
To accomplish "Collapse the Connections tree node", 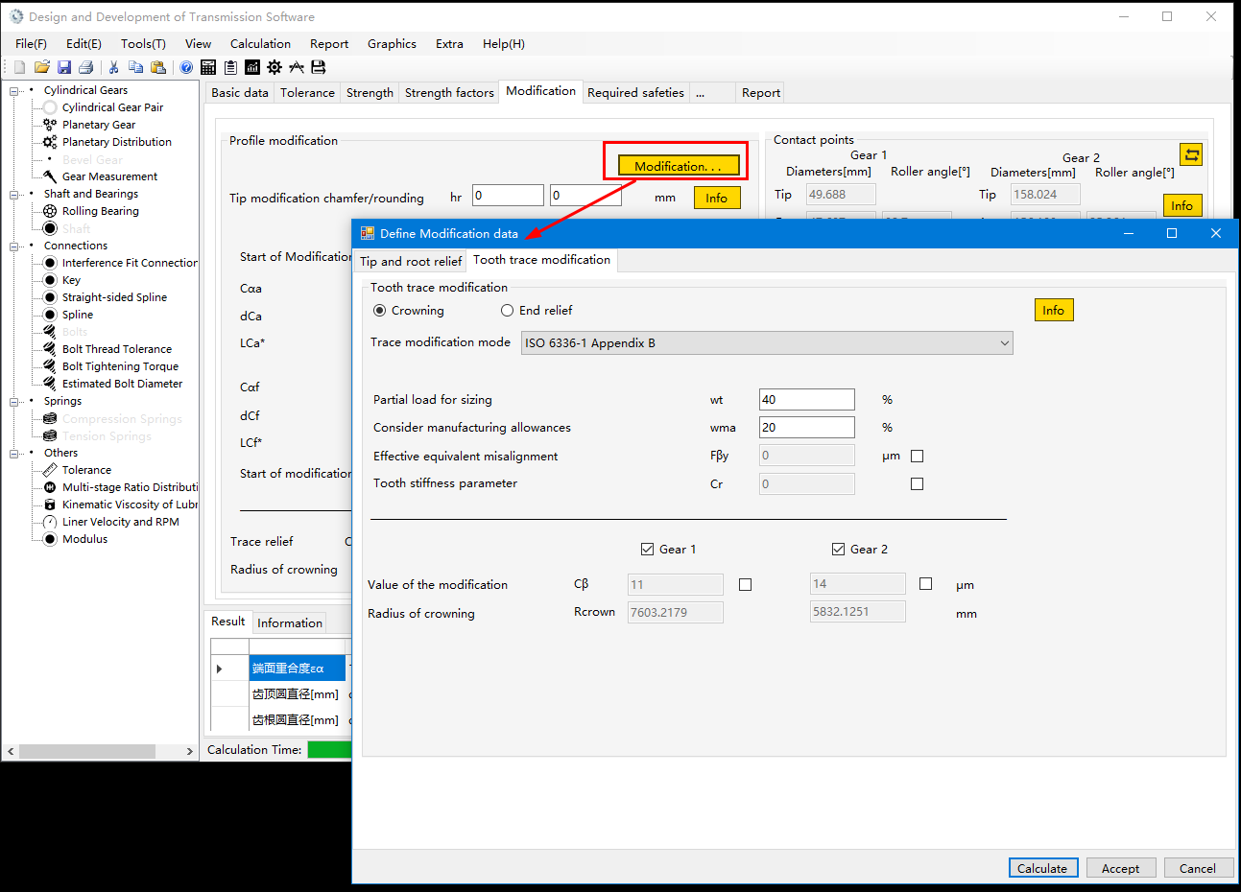I will (14, 246).
